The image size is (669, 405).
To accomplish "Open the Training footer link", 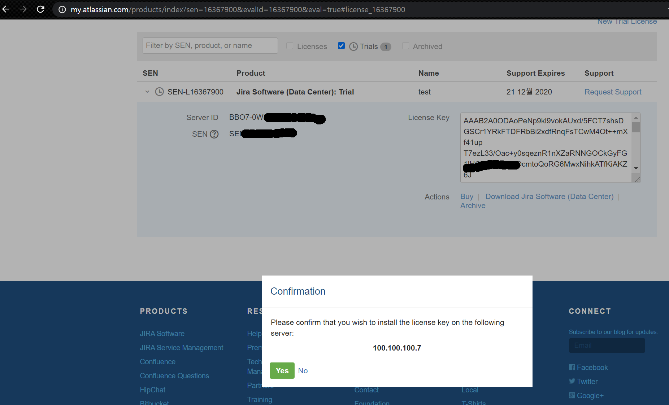I will point(260,400).
